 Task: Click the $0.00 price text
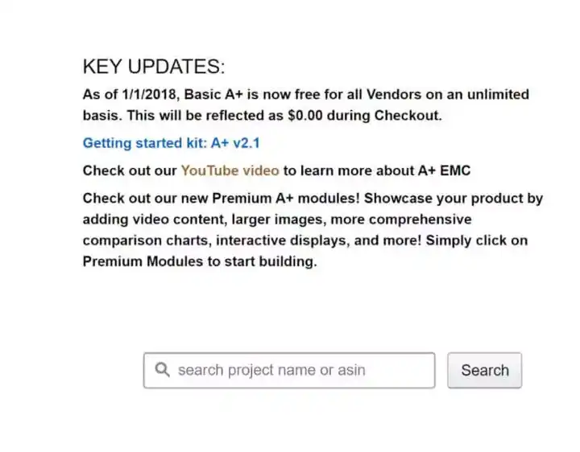coord(305,116)
